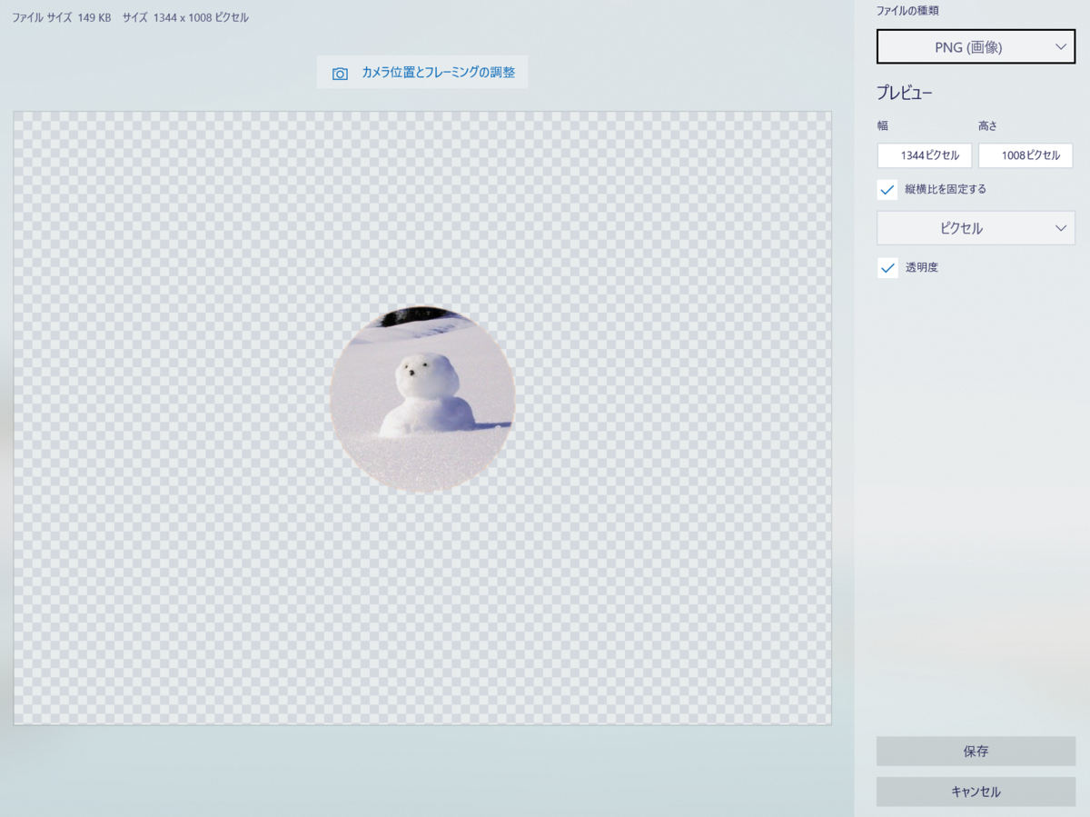Image resolution: width=1090 pixels, height=817 pixels.
Task: Click the snowman image in the preview
Action: point(422,400)
